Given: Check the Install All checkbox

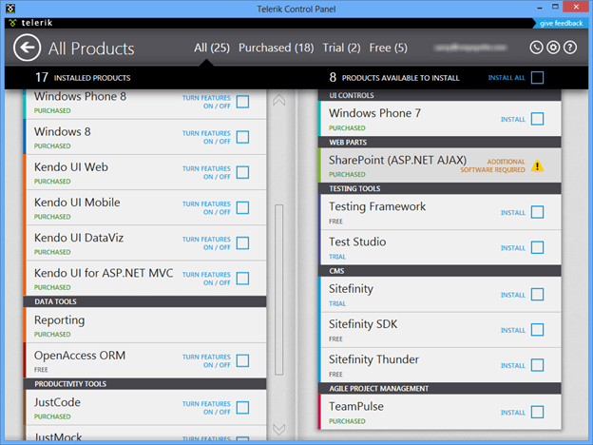Looking at the screenshot, I should point(538,78).
